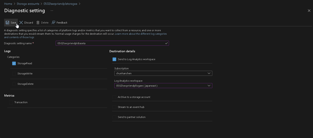Uncheck the StorageRead log category
This screenshot has height=138, width=313.
click(14, 63)
